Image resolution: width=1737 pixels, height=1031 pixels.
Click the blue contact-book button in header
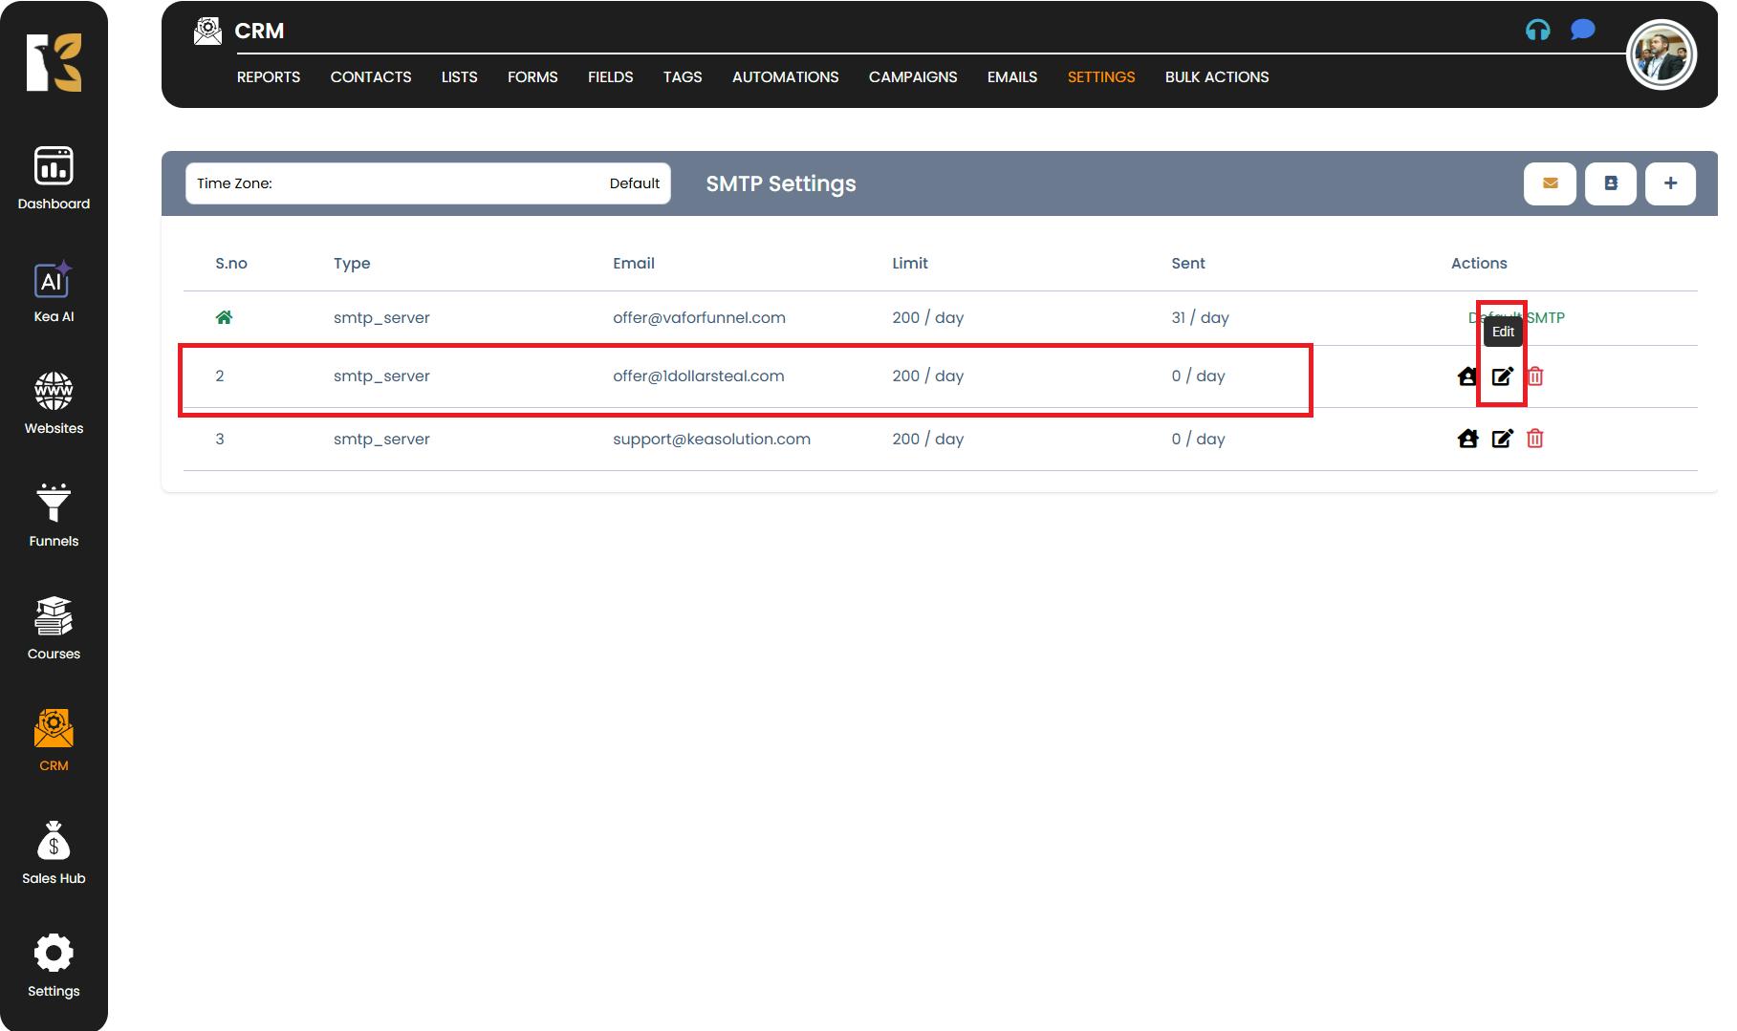[1611, 183]
